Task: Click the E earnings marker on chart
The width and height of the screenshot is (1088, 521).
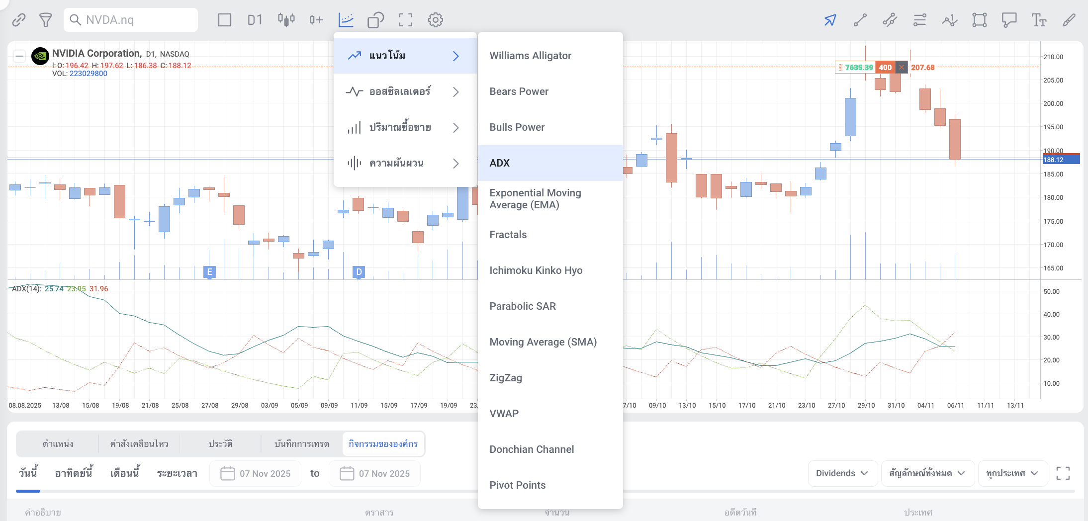Action: (x=209, y=272)
